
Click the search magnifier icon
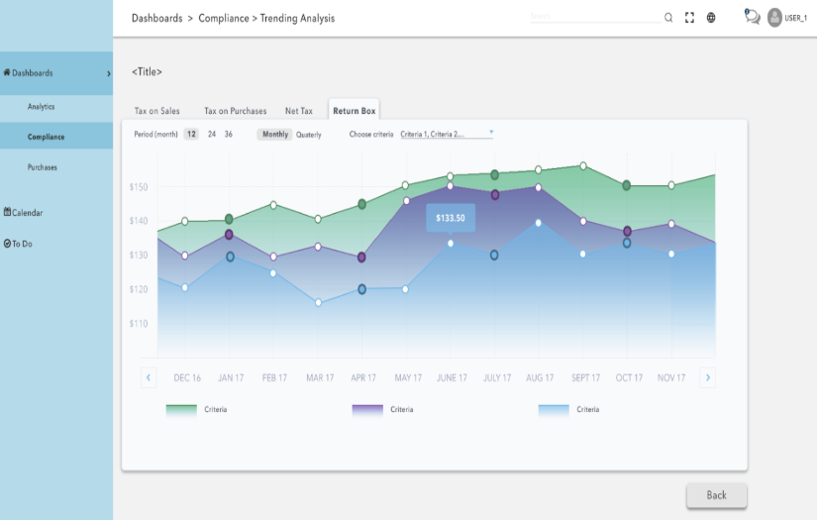tap(668, 18)
